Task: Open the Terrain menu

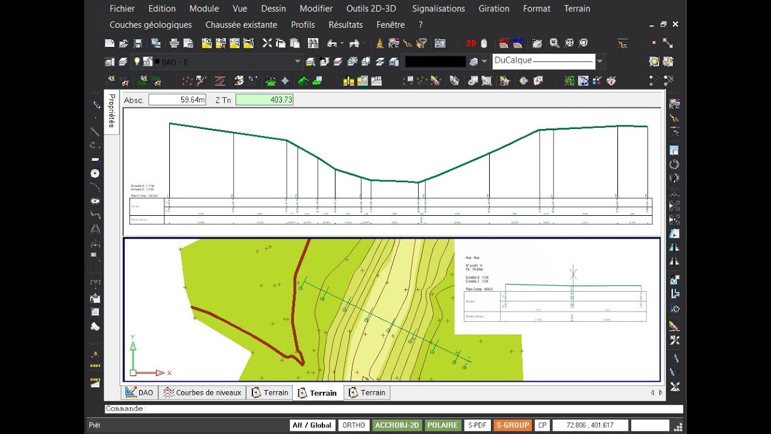Action: tap(577, 8)
